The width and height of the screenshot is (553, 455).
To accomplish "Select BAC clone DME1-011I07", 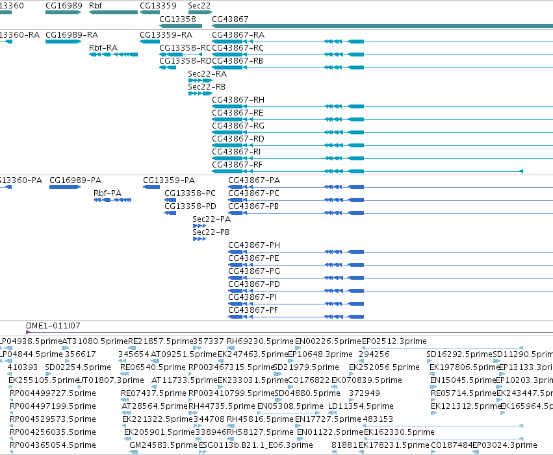I will 53,325.
